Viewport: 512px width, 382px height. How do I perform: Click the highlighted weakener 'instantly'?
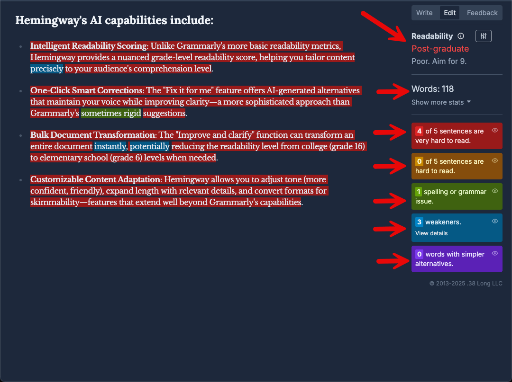110,146
